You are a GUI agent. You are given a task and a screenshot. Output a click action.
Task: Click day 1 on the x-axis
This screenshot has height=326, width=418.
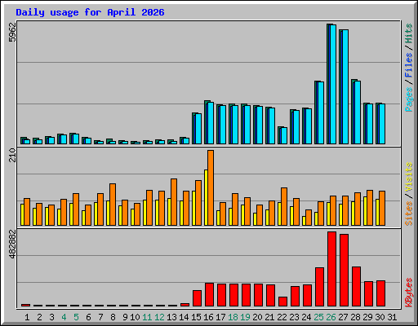[27, 317]
